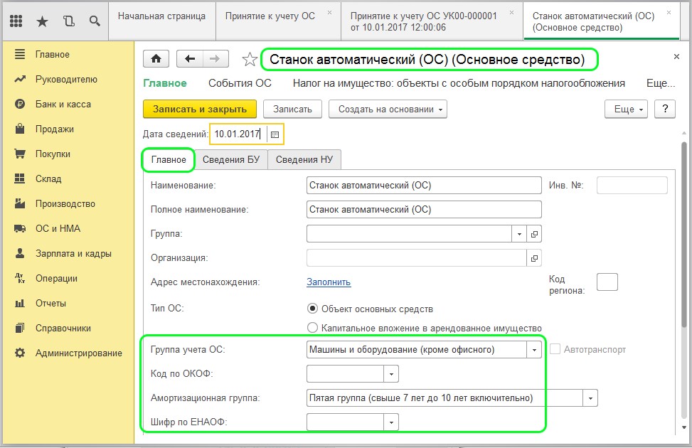Open calendar picker for Дата сведений
692x448 pixels.
(275, 134)
